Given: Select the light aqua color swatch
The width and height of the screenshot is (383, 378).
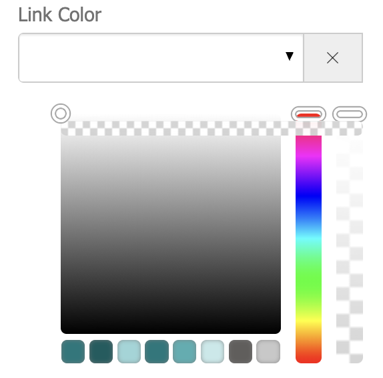Looking at the screenshot, I should pyautogui.click(x=129, y=351).
